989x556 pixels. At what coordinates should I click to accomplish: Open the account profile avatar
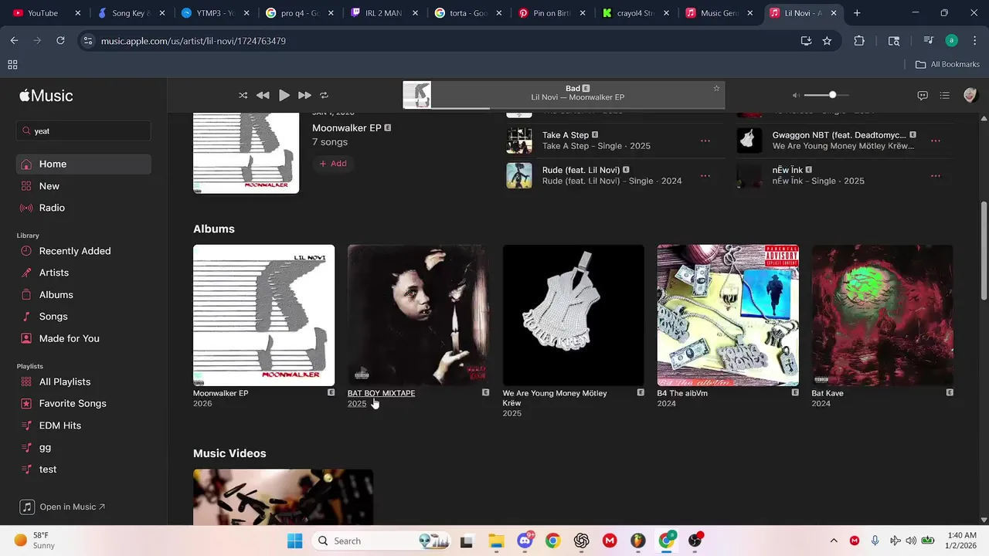pyautogui.click(x=970, y=95)
